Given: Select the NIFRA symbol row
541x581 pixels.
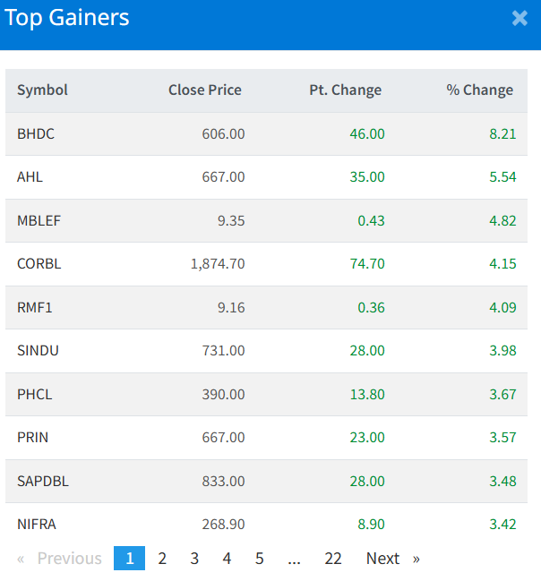Looking at the screenshot, I should pos(37,524).
